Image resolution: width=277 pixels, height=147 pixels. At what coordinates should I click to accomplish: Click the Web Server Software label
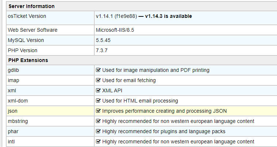[x=33, y=30]
